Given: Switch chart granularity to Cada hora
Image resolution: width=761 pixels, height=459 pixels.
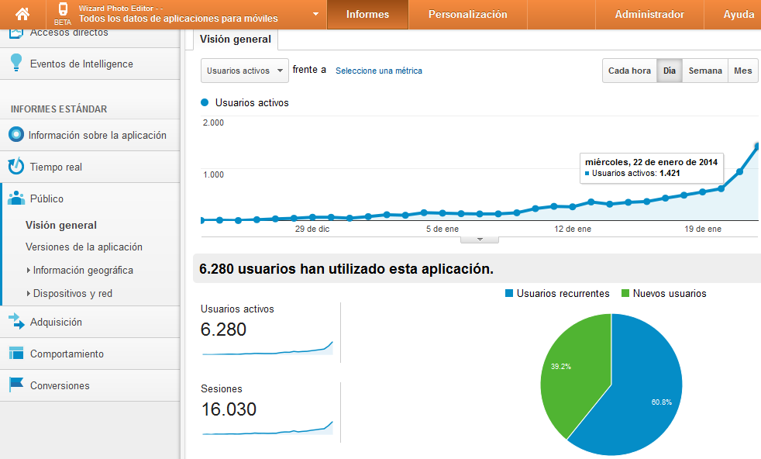Looking at the screenshot, I should point(629,71).
